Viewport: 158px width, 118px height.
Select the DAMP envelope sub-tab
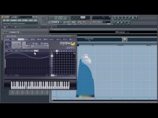(31, 51)
